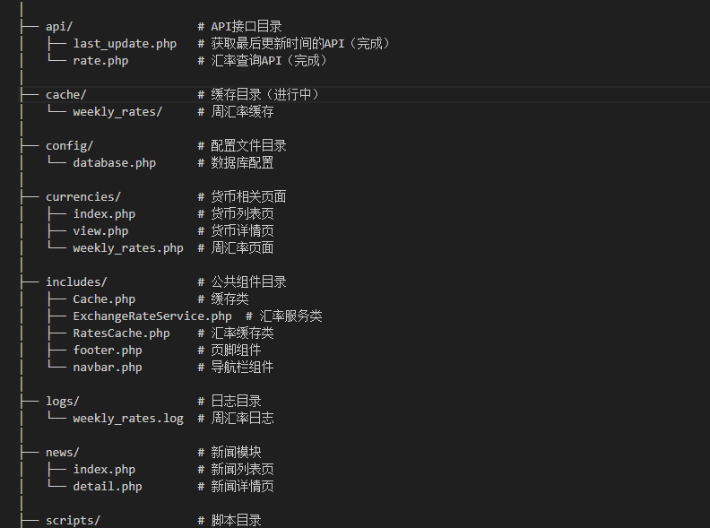710x528 pixels.
Task: Click comment '新闻详情页'
Action: [x=242, y=487]
